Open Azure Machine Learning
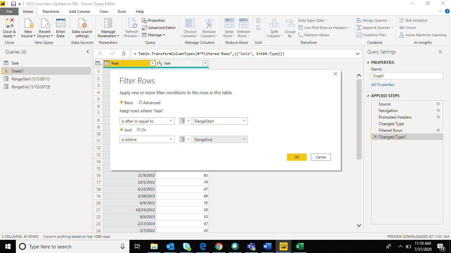 pos(423,35)
